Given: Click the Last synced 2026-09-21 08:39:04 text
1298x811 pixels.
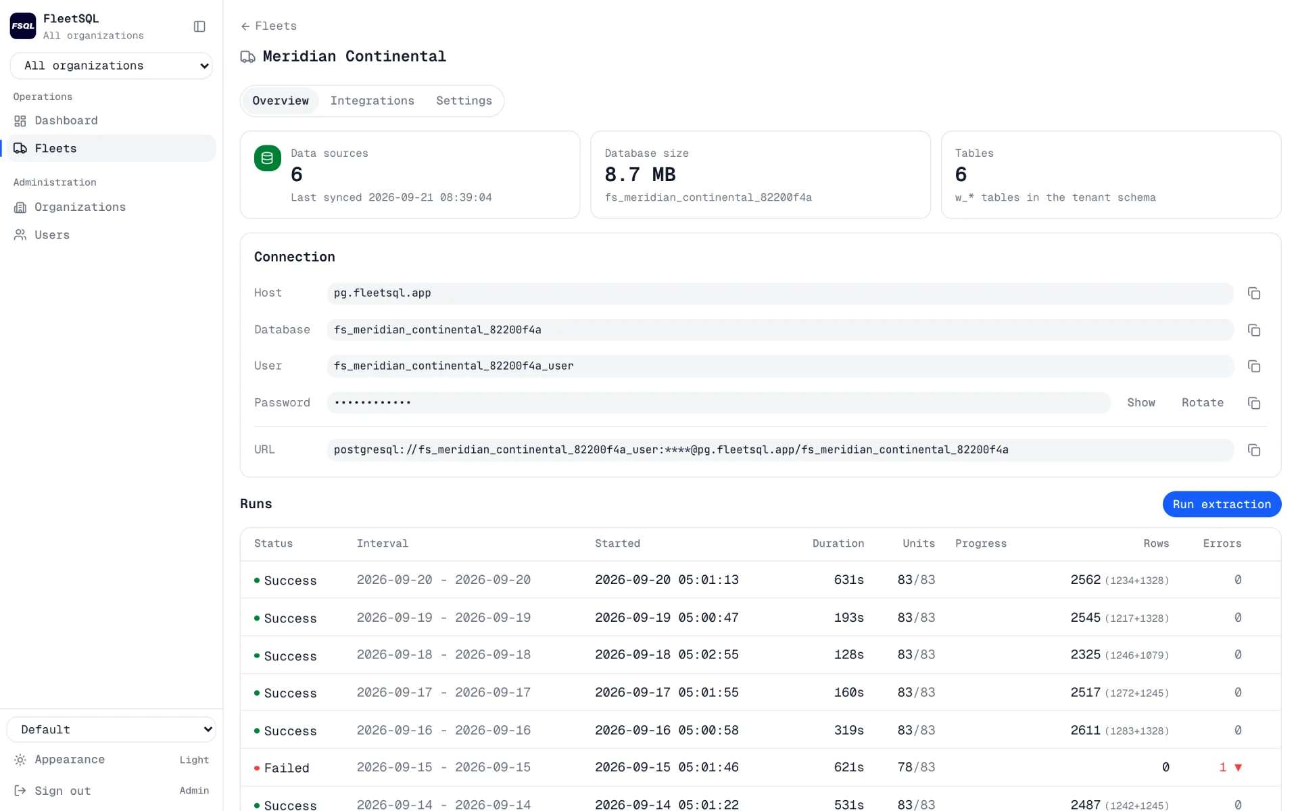Looking at the screenshot, I should pyautogui.click(x=391, y=197).
